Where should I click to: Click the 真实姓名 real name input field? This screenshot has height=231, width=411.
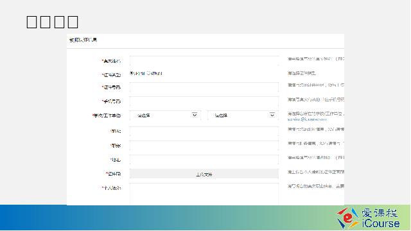[204, 60]
